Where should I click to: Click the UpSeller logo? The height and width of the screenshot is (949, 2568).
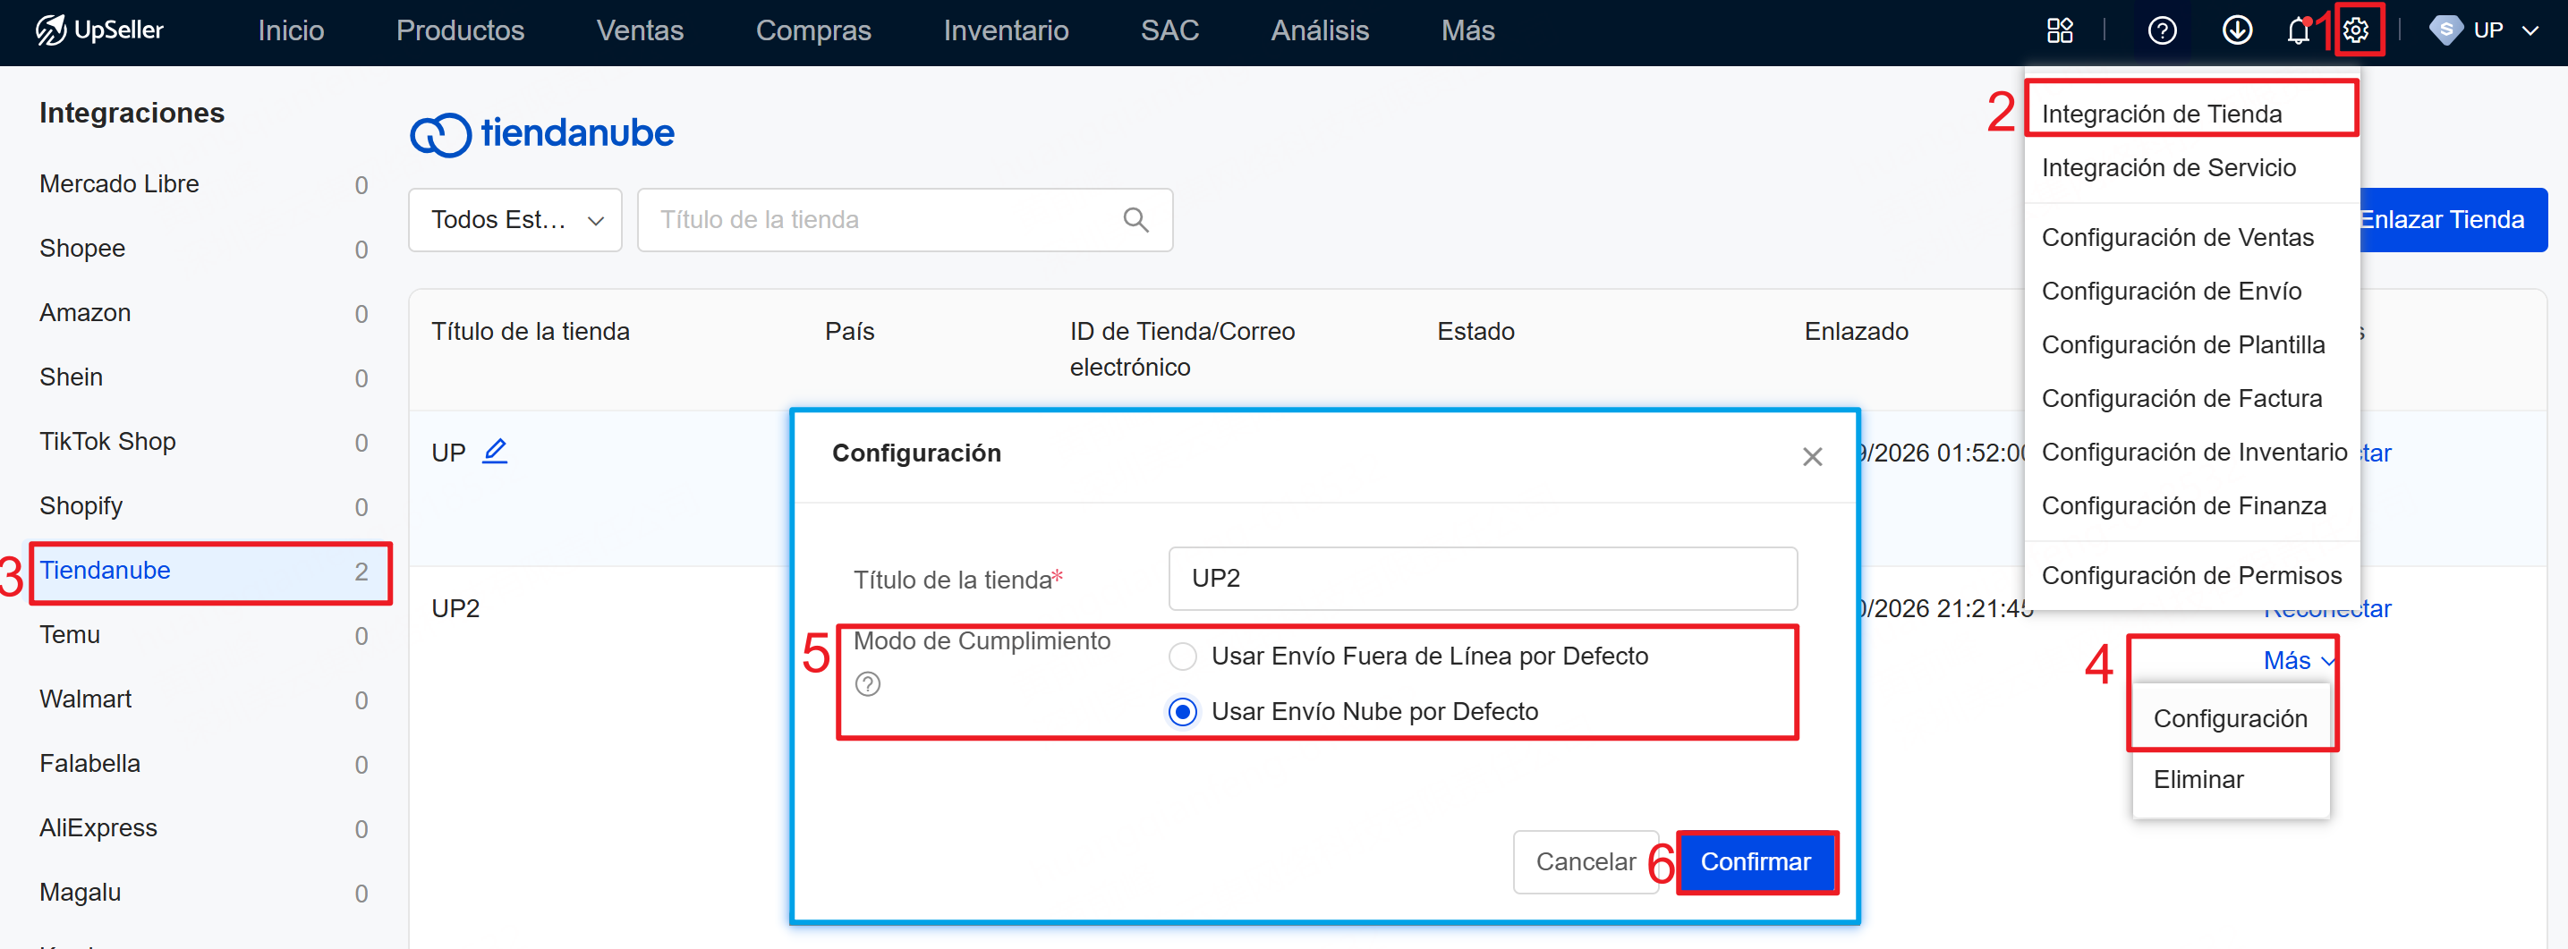tap(99, 30)
